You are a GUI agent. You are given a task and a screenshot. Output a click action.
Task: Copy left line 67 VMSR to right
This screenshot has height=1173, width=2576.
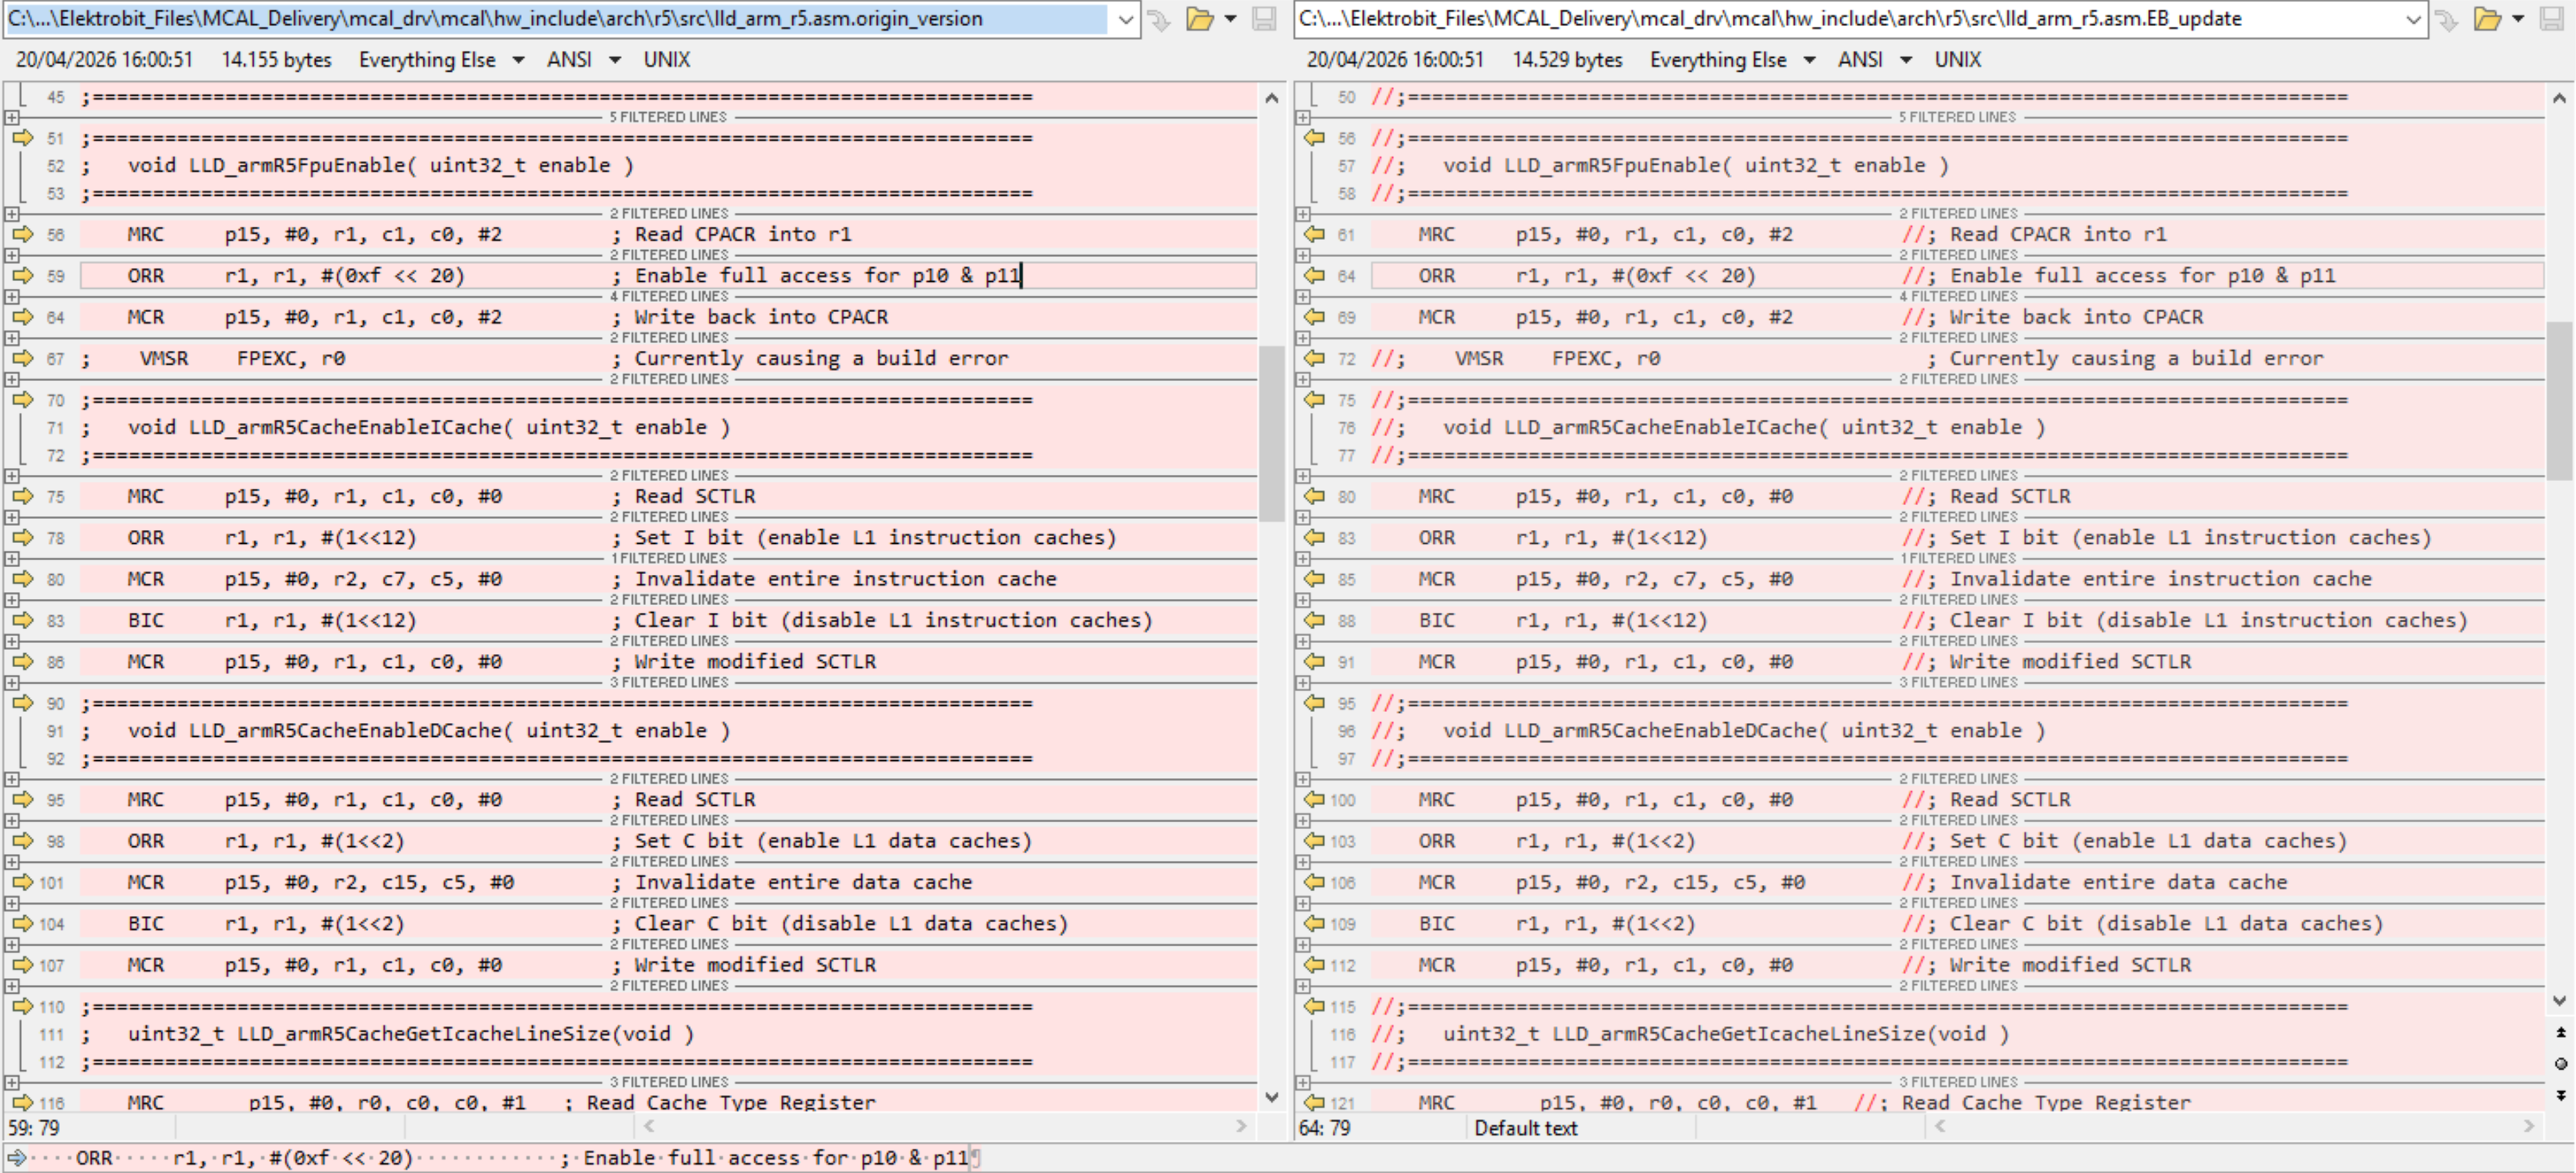click(x=22, y=358)
